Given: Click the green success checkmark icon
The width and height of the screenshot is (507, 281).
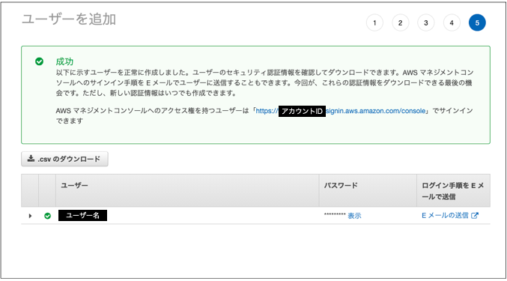Looking at the screenshot, I should pyautogui.click(x=39, y=61).
